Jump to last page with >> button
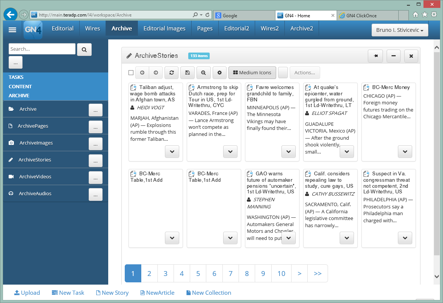 (x=318, y=273)
